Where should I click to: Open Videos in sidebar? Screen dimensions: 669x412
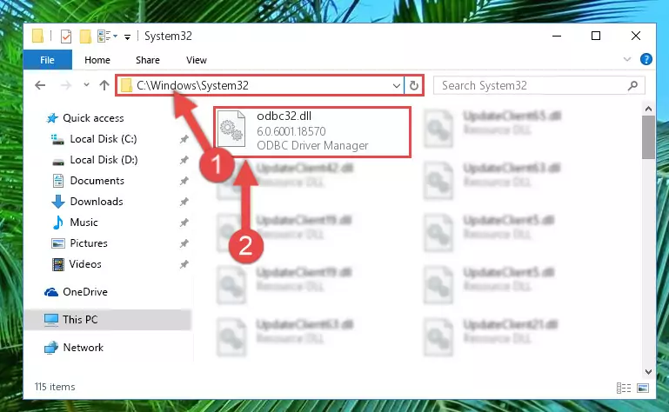point(85,264)
